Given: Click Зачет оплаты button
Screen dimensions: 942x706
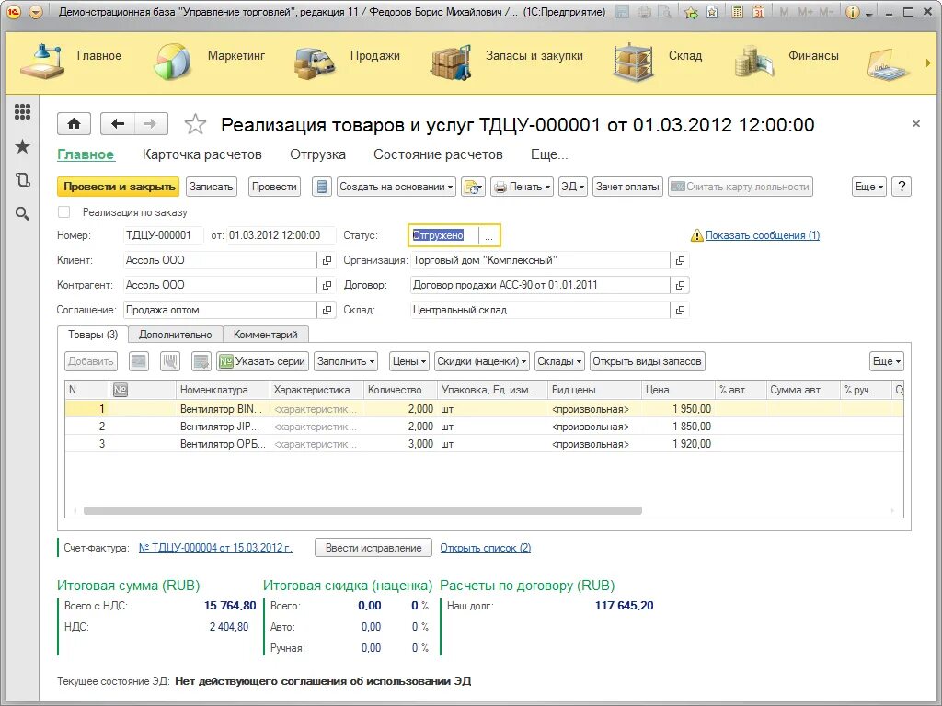Looking at the screenshot, I should 627,187.
